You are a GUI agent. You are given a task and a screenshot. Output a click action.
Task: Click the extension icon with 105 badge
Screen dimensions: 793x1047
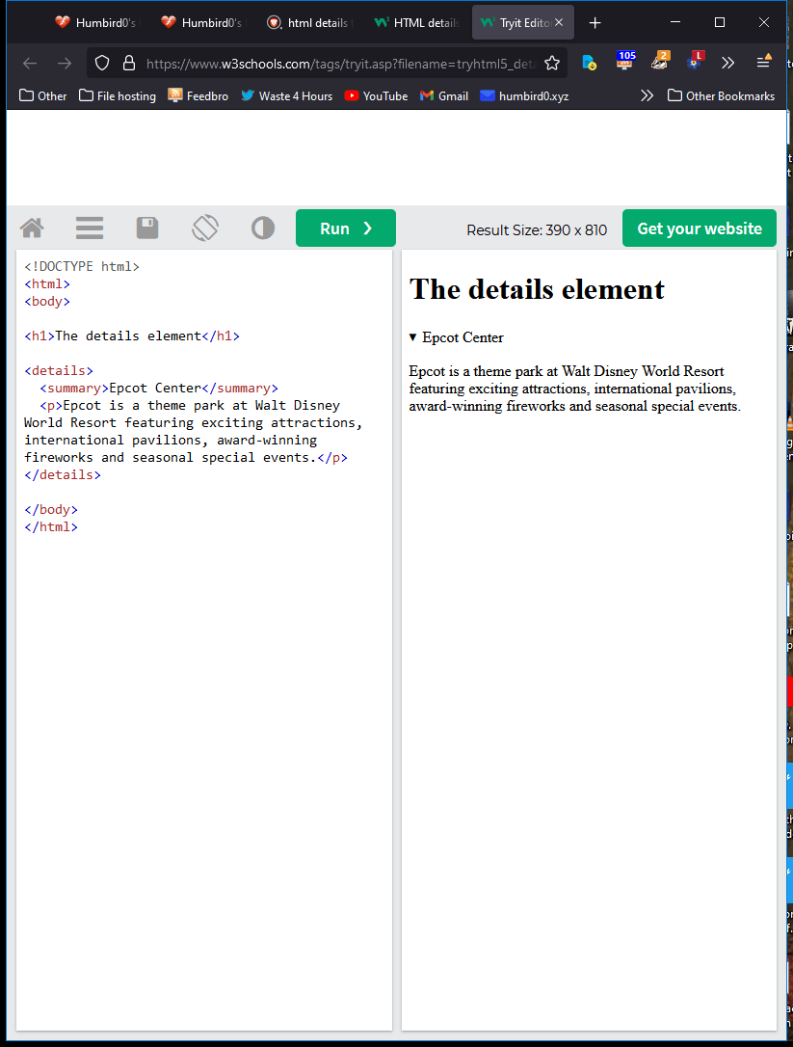624,63
